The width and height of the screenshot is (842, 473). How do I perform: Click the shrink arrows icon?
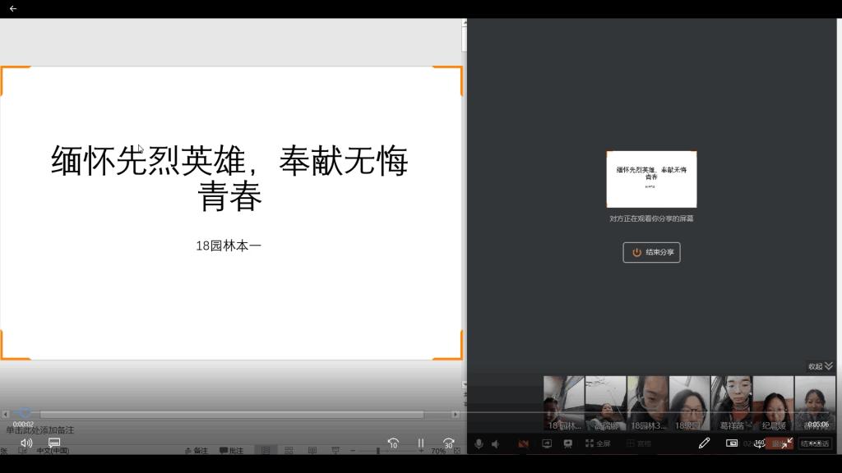pos(786,443)
